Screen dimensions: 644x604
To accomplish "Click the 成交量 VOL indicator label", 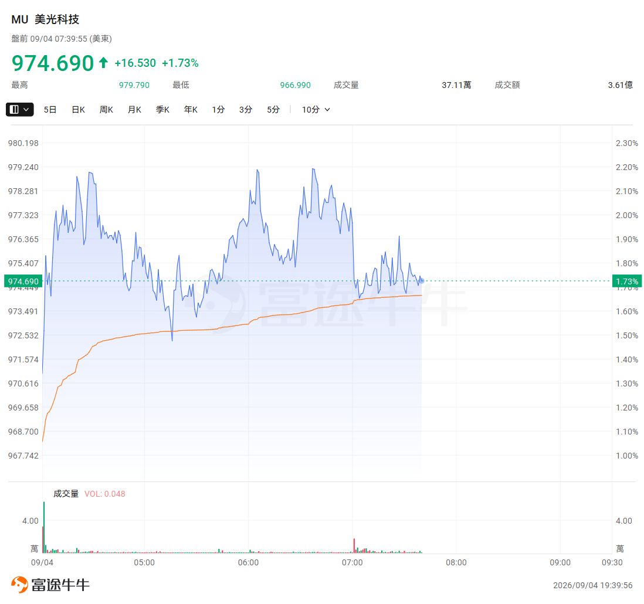I will click(x=89, y=494).
